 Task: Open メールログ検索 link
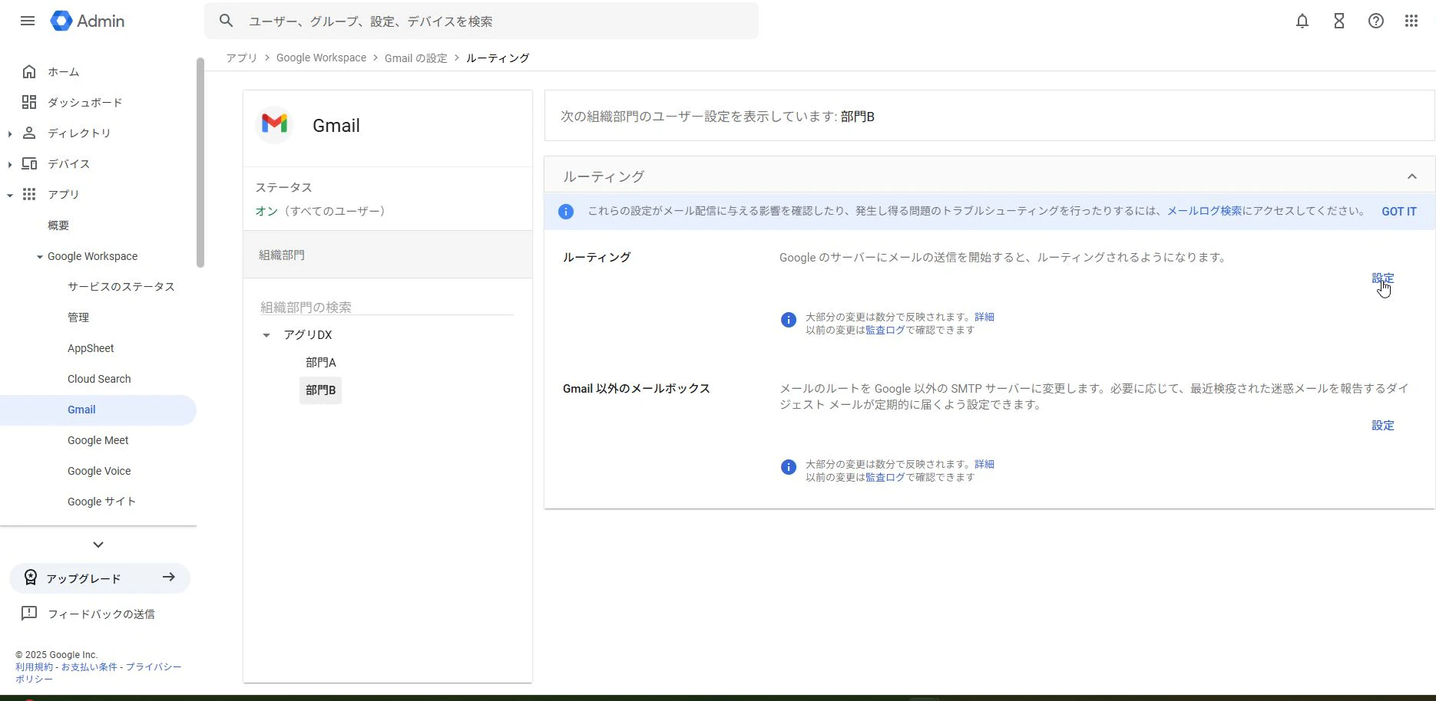[1204, 211]
